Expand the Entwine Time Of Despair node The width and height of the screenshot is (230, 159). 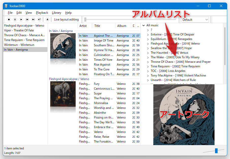click(x=148, y=34)
